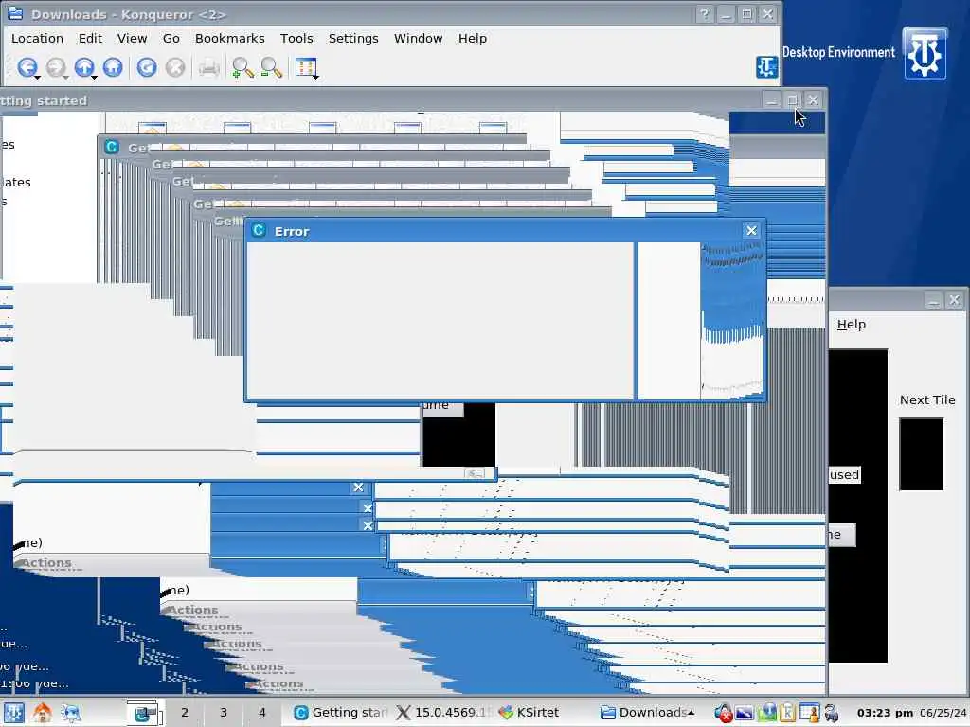Image resolution: width=970 pixels, height=727 pixels.
Task: Switch to the 15.0.4569.1 taskbar entry
Action: (441, 712)
